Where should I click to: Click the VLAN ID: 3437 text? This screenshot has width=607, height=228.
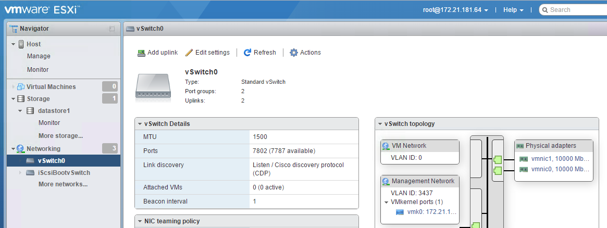[412, 193]
